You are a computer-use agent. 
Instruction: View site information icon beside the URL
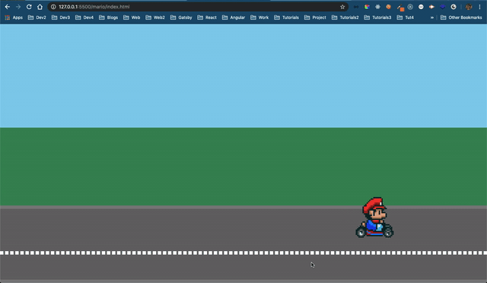(x=53, y=7)
